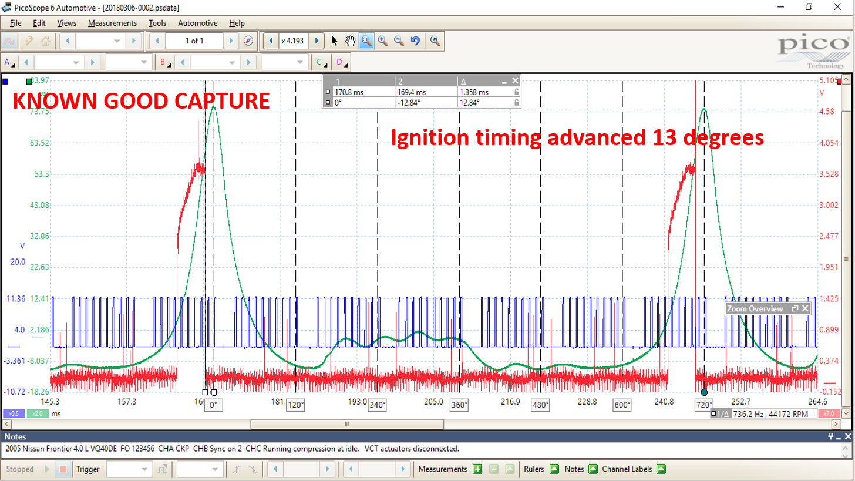Image resolution: width=855 pixels, height=481 pixels.
Task: Select the hand panning tool
Action: (350, 41)
